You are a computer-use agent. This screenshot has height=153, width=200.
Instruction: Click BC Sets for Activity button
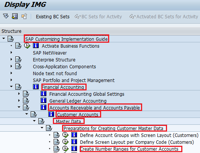[98, 17]
